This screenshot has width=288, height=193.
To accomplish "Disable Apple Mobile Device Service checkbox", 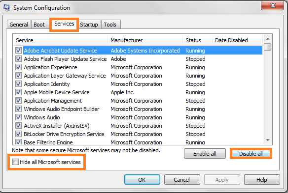I will [x=18, y=92].
